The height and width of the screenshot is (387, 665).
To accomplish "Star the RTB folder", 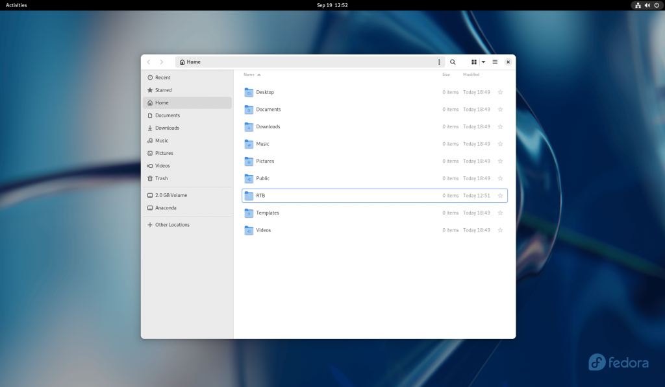I will [x=500, y=195].
